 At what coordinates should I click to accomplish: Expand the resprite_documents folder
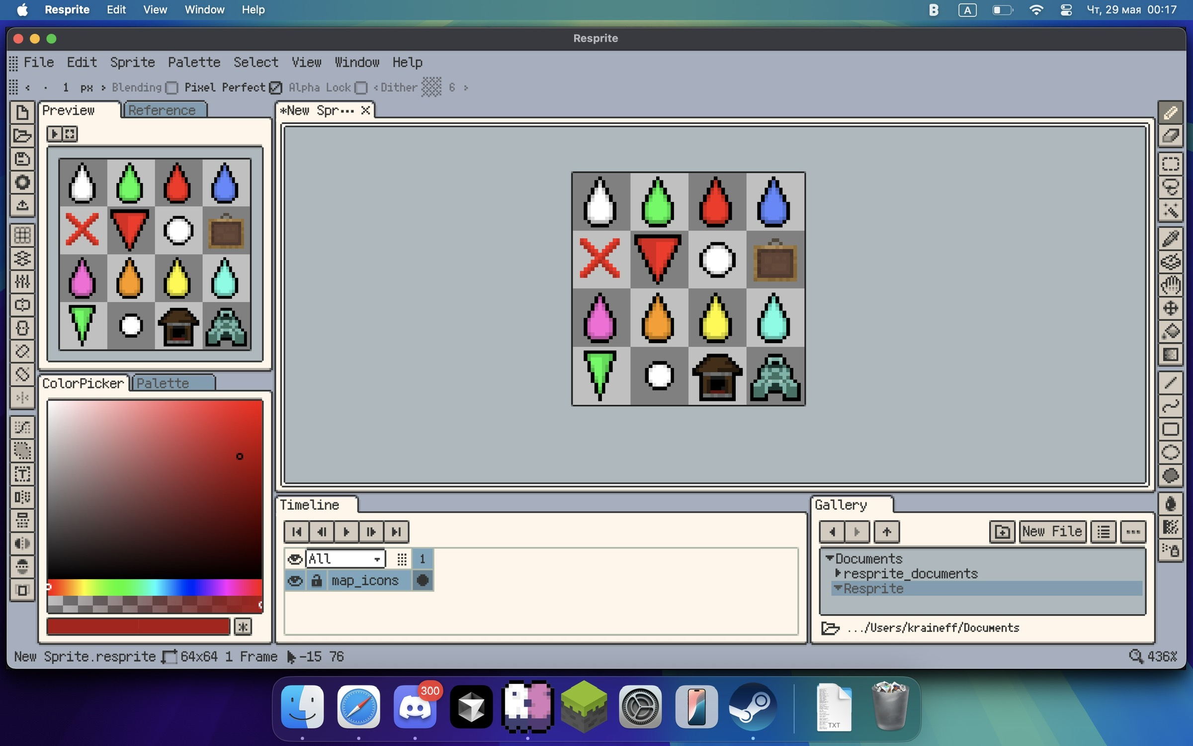838,573
